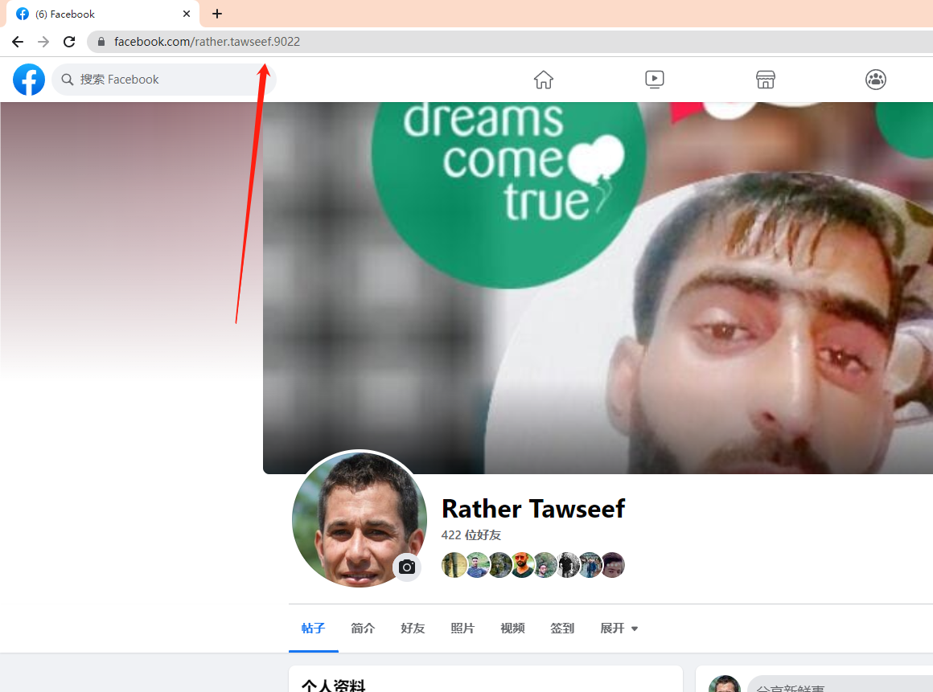933x692 pixels.
Task: Open the Watch video icon
Action: [x=655, y=80]
